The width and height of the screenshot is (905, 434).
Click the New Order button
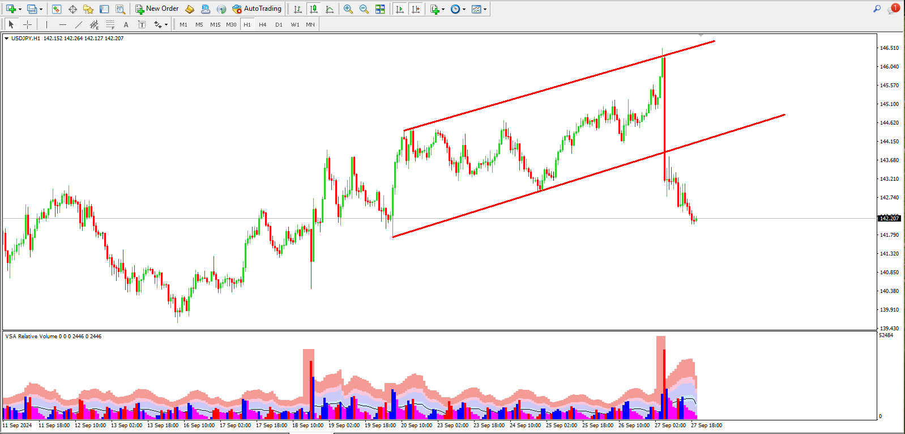(157, 9)
